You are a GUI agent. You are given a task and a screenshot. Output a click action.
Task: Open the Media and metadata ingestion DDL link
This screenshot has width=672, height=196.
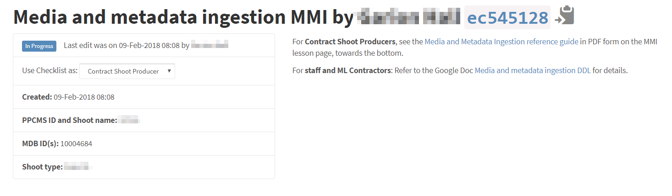tap(533, 70)
